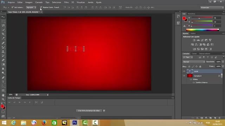225x126 pixels.
Task: Toggle the Sel. Autom. checkbox
Action: (13, 7)
